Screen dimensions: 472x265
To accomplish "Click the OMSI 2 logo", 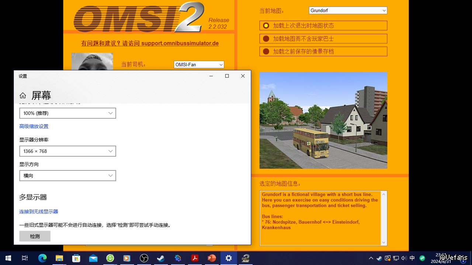I will click(139, 17).
